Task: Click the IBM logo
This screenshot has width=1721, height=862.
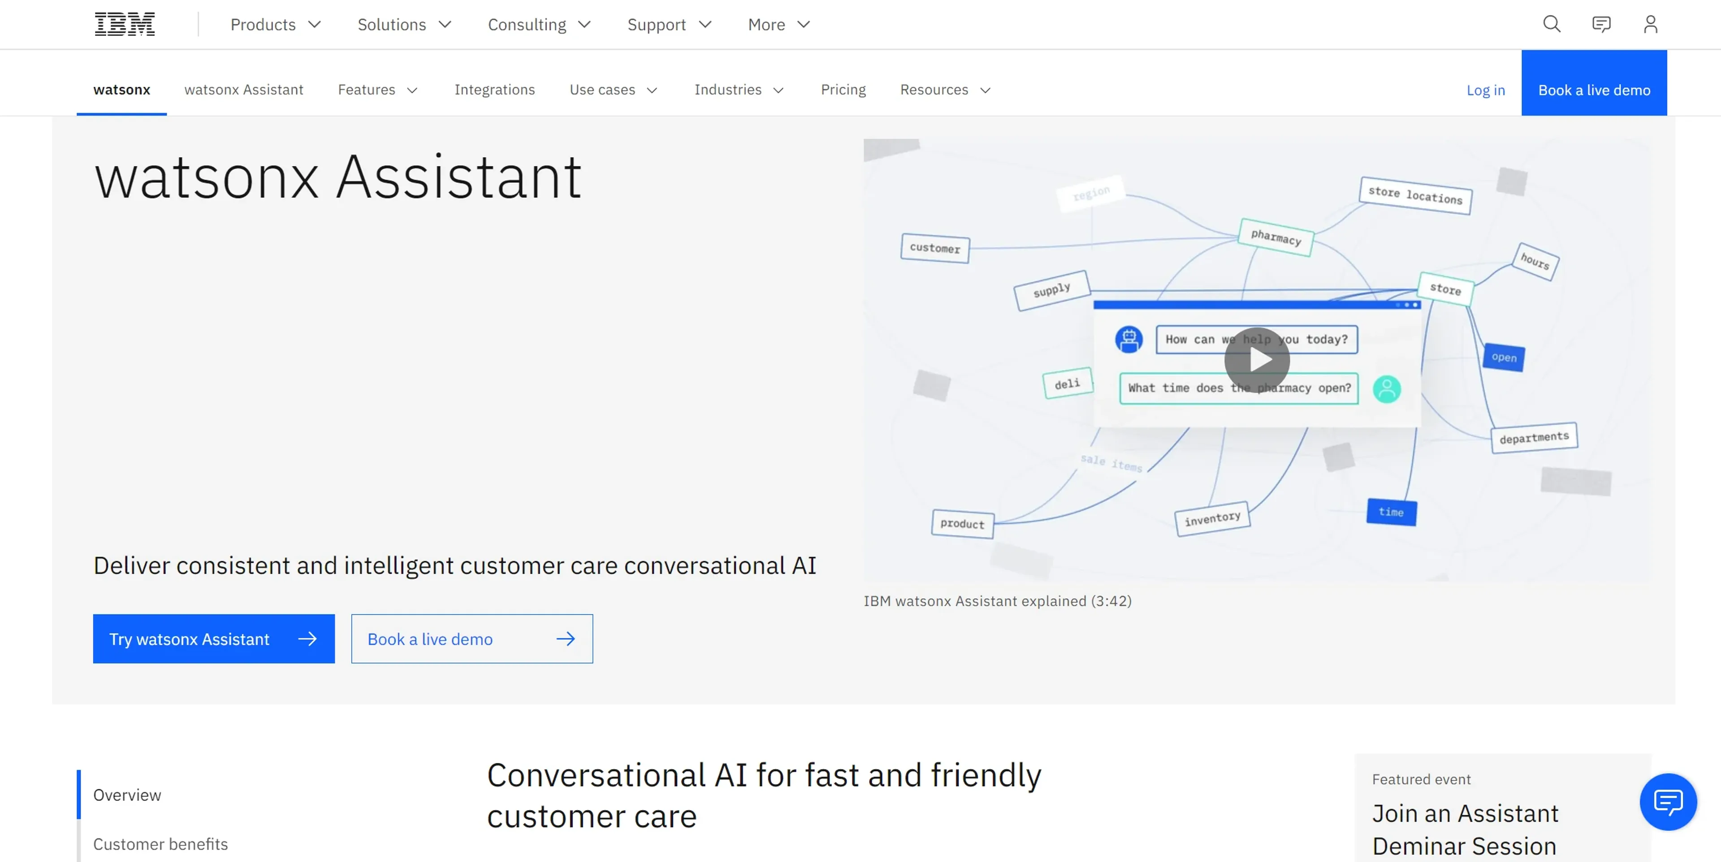Action: coord(124,24)
